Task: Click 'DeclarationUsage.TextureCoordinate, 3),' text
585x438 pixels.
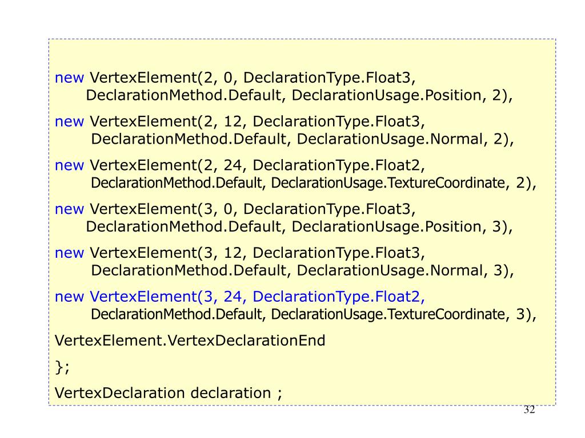Action: click(404, 314)
